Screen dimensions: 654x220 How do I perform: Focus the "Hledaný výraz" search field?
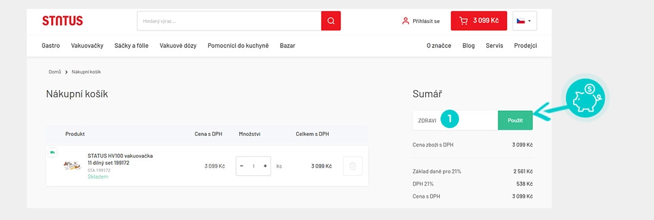pos(229,21)
